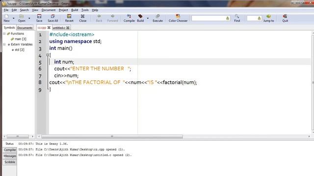This screenshot has width=314, height=176.
Task: Execute the program
Action: tap(157, 18)
